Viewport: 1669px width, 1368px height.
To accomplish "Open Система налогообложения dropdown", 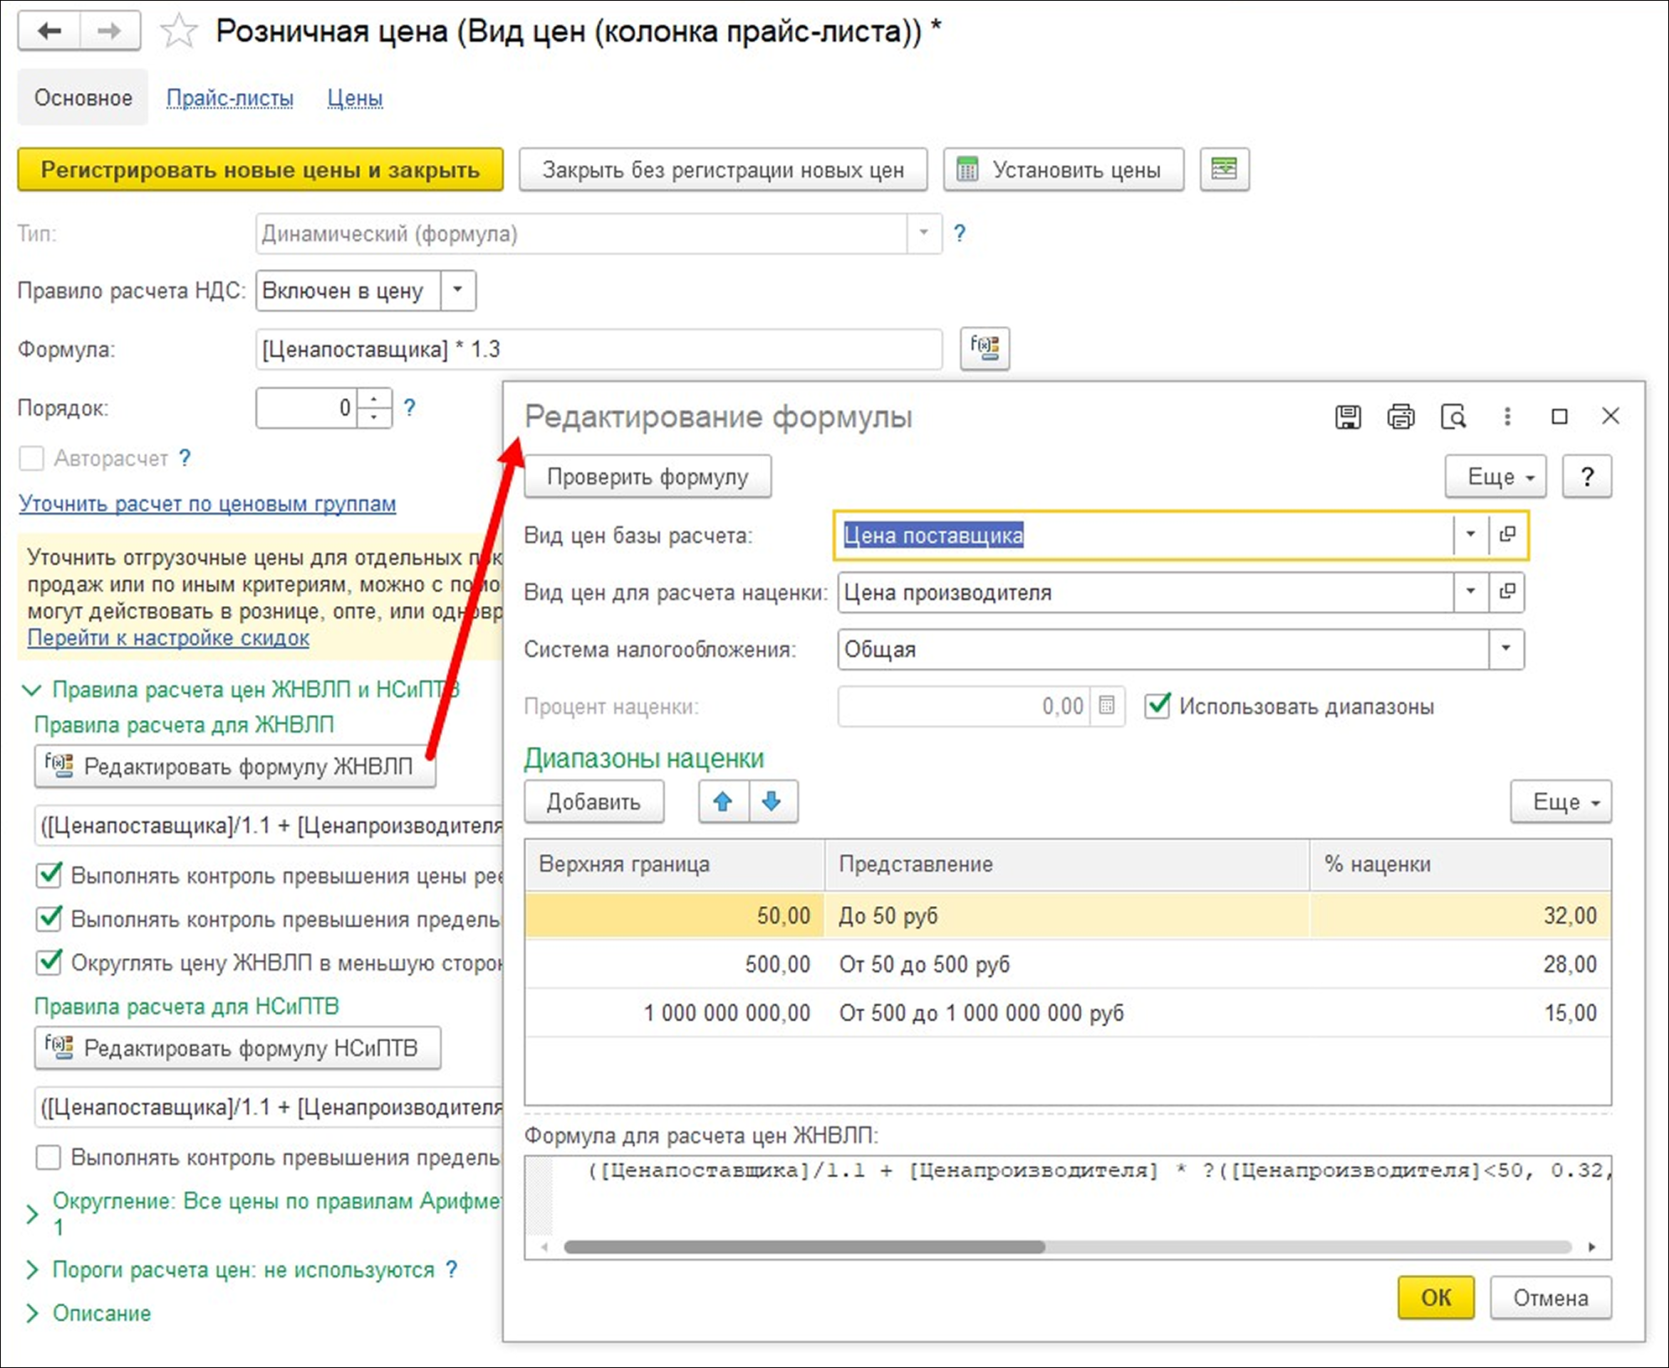I will (1506, 649).
